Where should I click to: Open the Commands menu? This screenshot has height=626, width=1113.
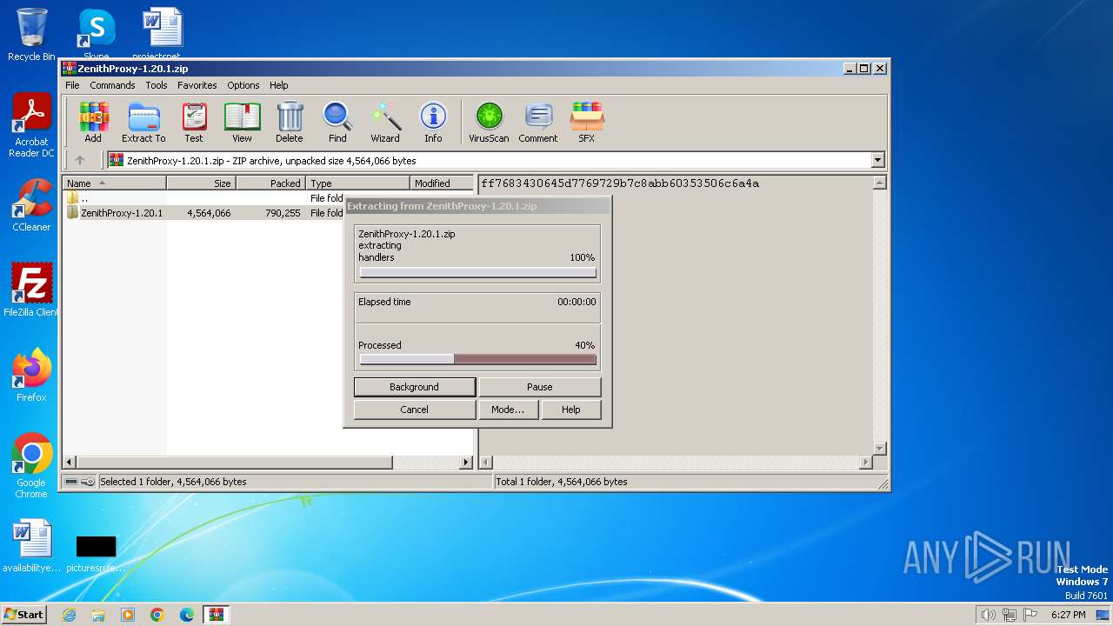[x=112, y=85]
